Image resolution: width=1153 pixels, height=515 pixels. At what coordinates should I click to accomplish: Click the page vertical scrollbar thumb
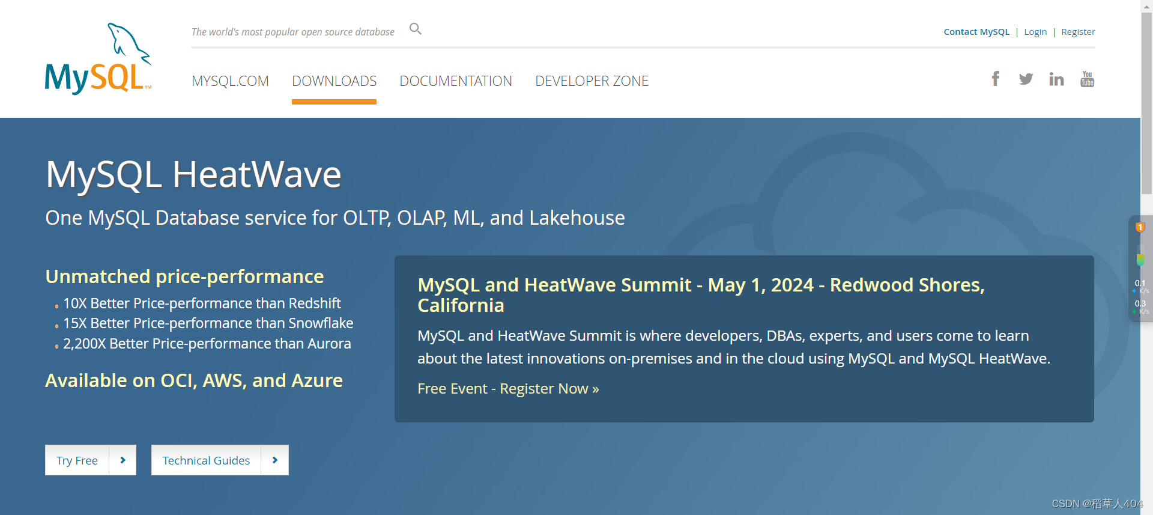tap(1147, 102)
